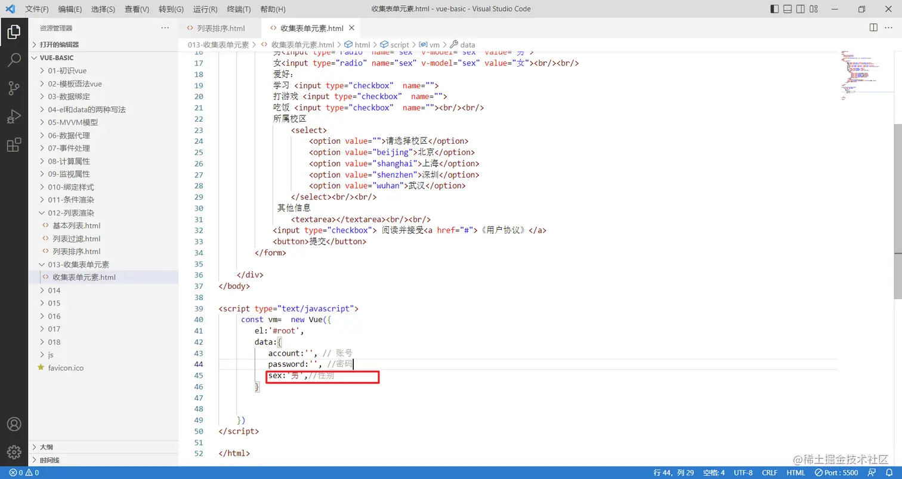Toggle secondary side bar visibility
Screen dimensions: 902x479
(801, 9)
